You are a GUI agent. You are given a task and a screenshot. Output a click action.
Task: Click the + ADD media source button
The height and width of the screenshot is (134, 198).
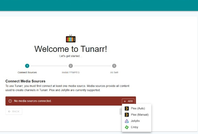click(x=128, y=101)
